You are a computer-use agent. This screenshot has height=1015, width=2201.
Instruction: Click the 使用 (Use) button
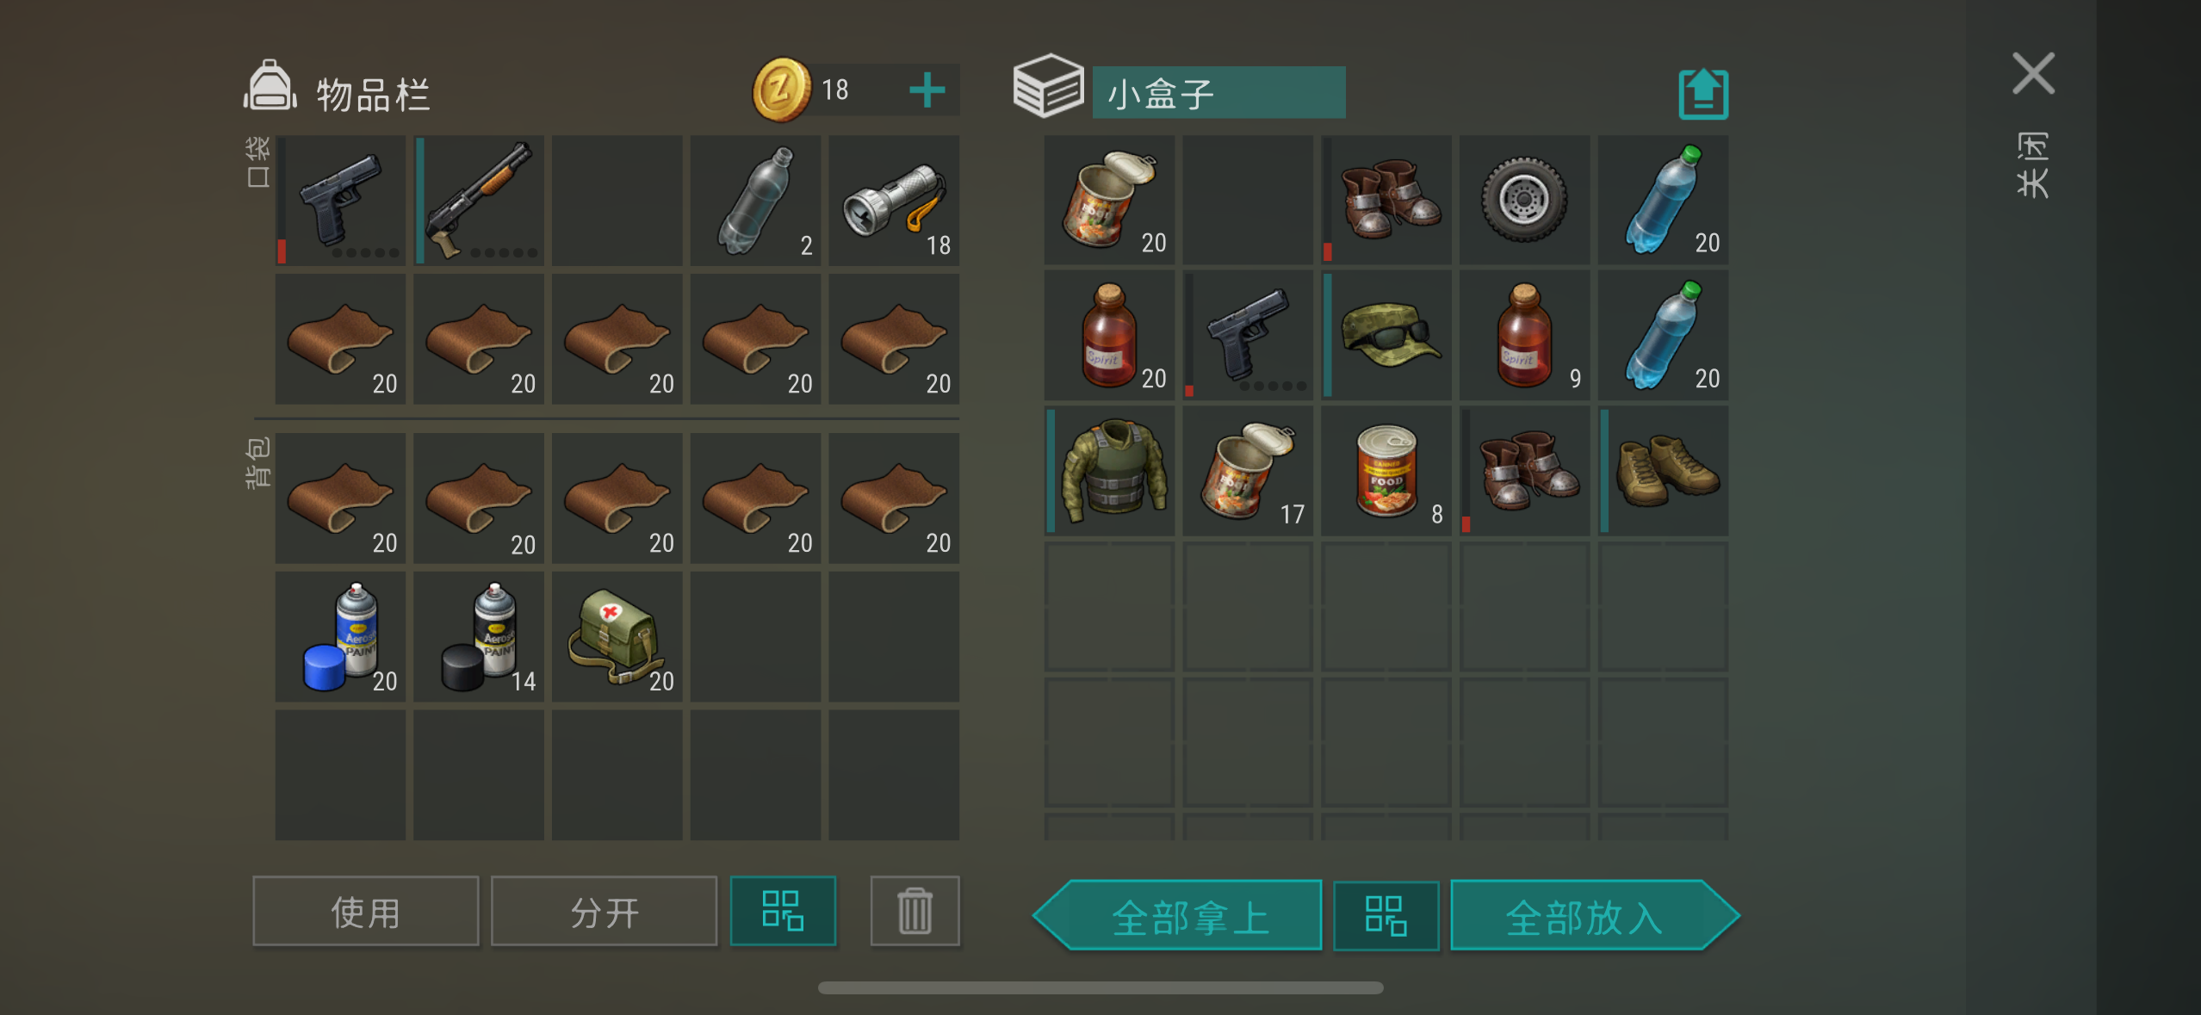[365, 912]
